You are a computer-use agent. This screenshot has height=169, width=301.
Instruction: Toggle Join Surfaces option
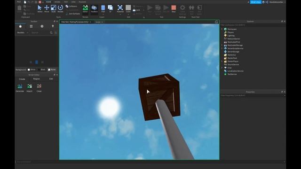click(73, 14)
